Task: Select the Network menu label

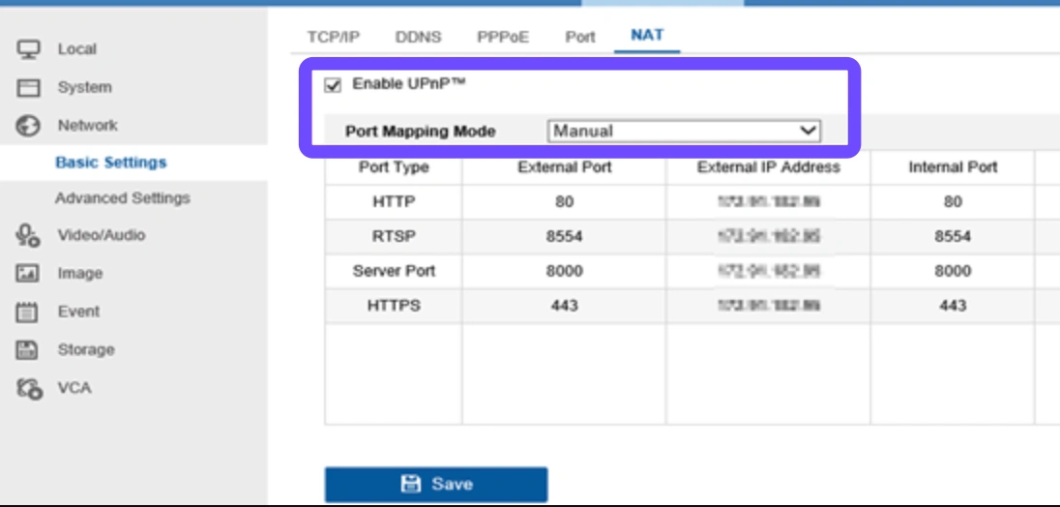Action: tap(87, 125)
